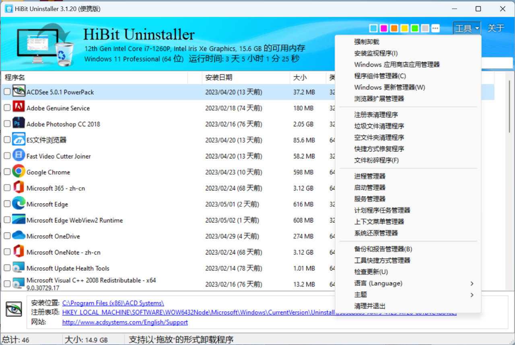Click the Microsoft OneDrive cloud icon

[19, 236]
